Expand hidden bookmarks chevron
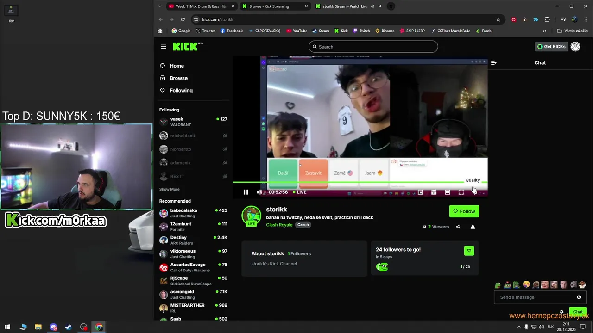Viewport: 593px width, 333px height. tap(545, 31)
